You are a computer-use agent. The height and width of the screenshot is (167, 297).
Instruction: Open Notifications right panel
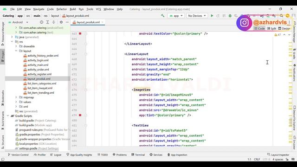294,73
